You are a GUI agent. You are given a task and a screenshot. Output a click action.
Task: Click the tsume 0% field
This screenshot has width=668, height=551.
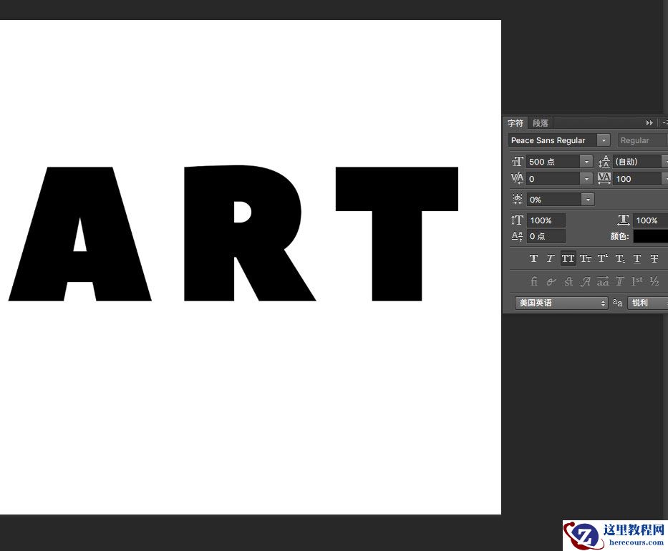554,199
